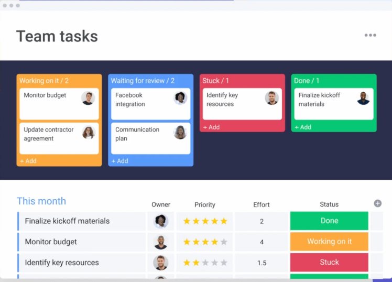Edit effort value 2
The width and height of the screenshot is (392, 282).
pyautogui.click(x=262, y=221)
